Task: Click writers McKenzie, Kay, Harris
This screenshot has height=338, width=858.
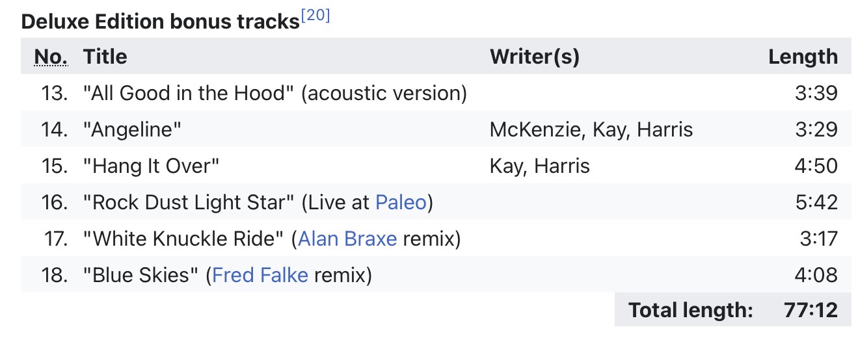Action: point(591,129)
